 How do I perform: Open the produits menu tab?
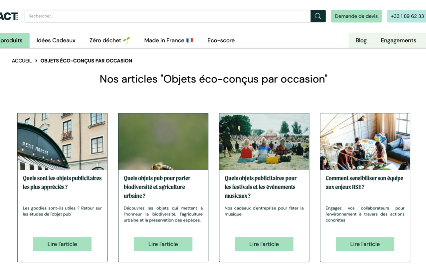pyautogui.click(x=15, y=41)
